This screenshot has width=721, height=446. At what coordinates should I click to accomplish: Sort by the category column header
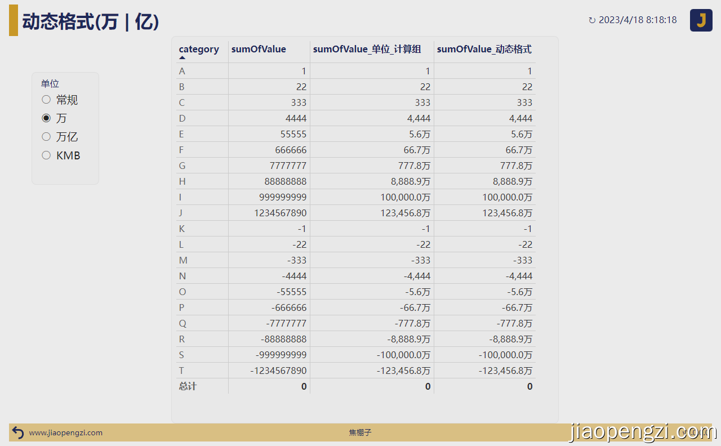pos(199,50)
